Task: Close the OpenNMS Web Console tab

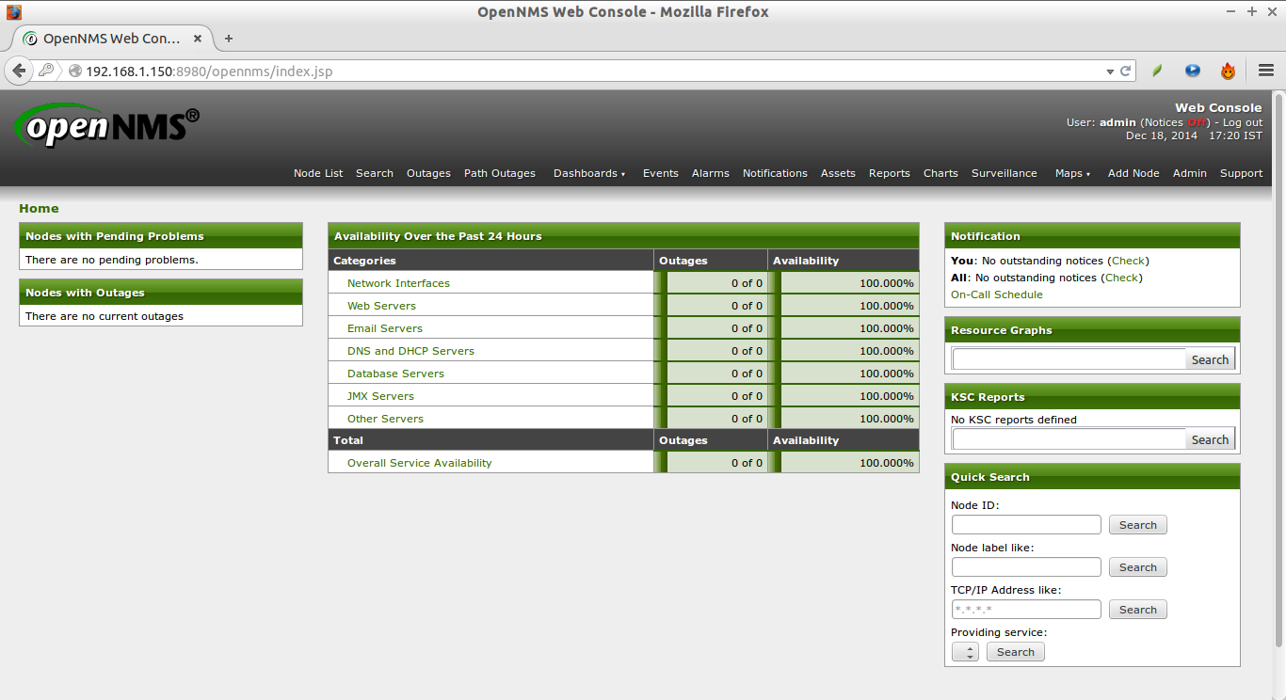Action: pyautogui.click(x=198, y=39)
